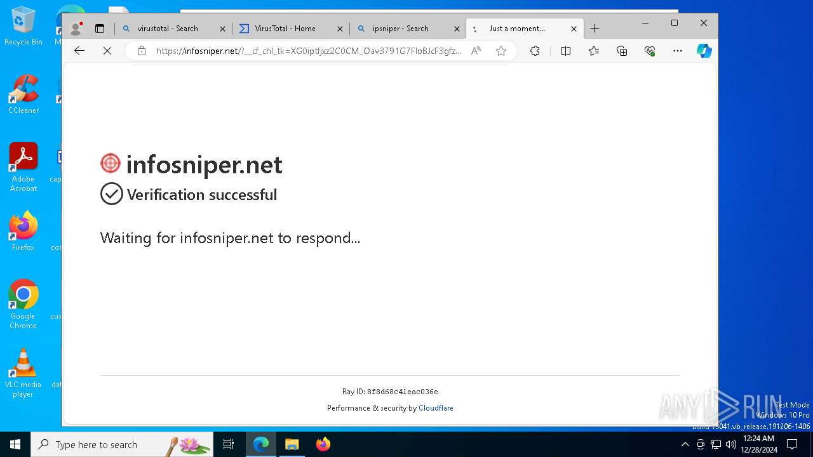Open the Favorites list icon

click(x=594, y=51)
